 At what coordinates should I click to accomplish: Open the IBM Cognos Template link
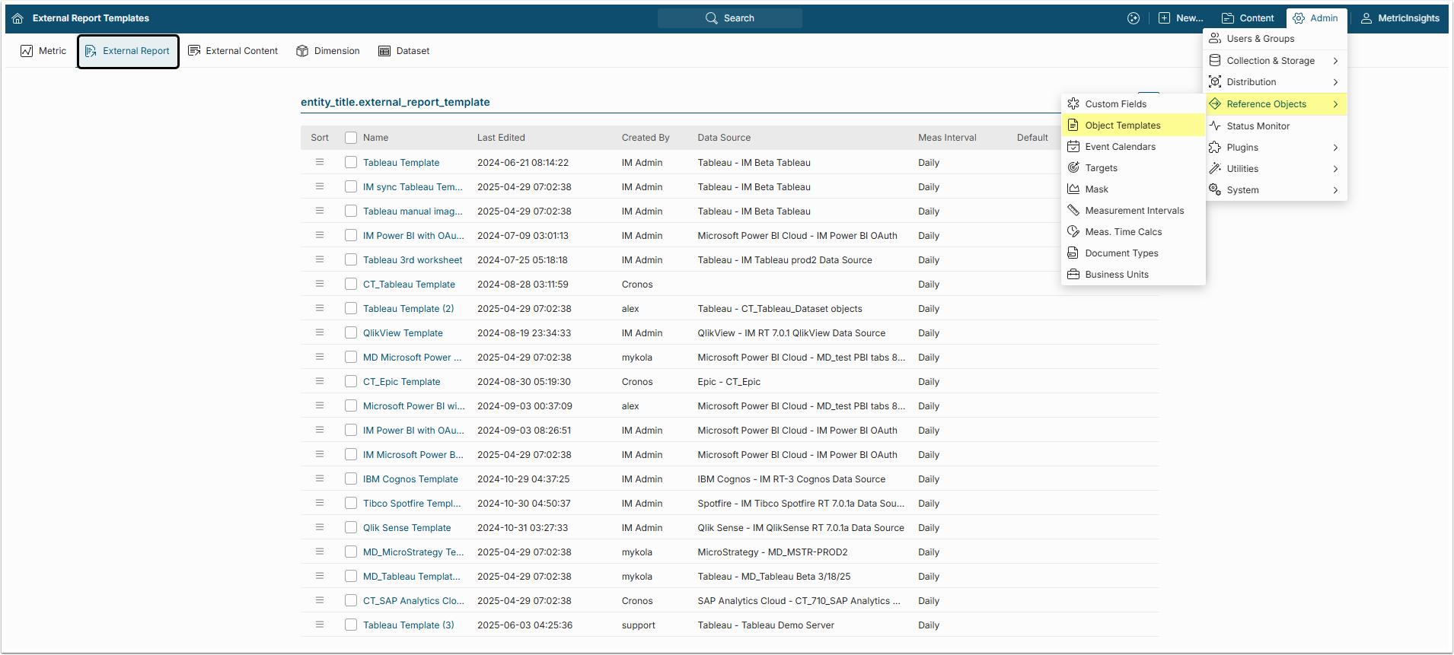click(410, 479)
